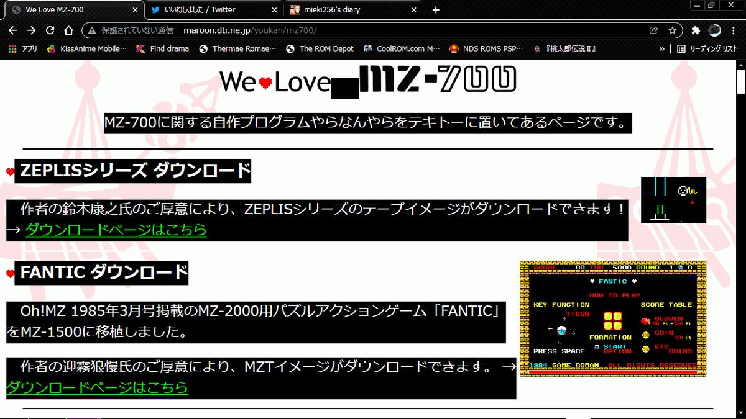Click the ZEPLIS game screenshot thumbnail
The height and width of the screenshot is (419, 746).
pos(674,200)
